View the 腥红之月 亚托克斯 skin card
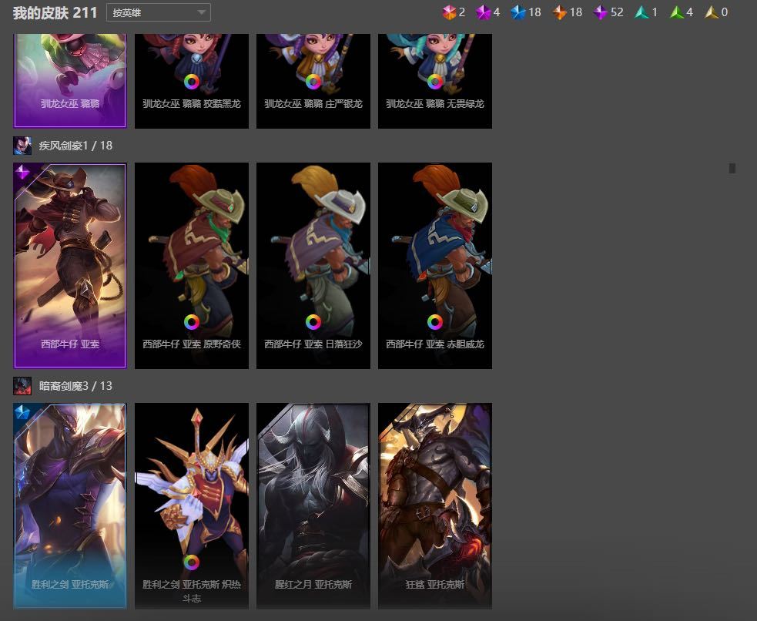 tap(313, 506)
